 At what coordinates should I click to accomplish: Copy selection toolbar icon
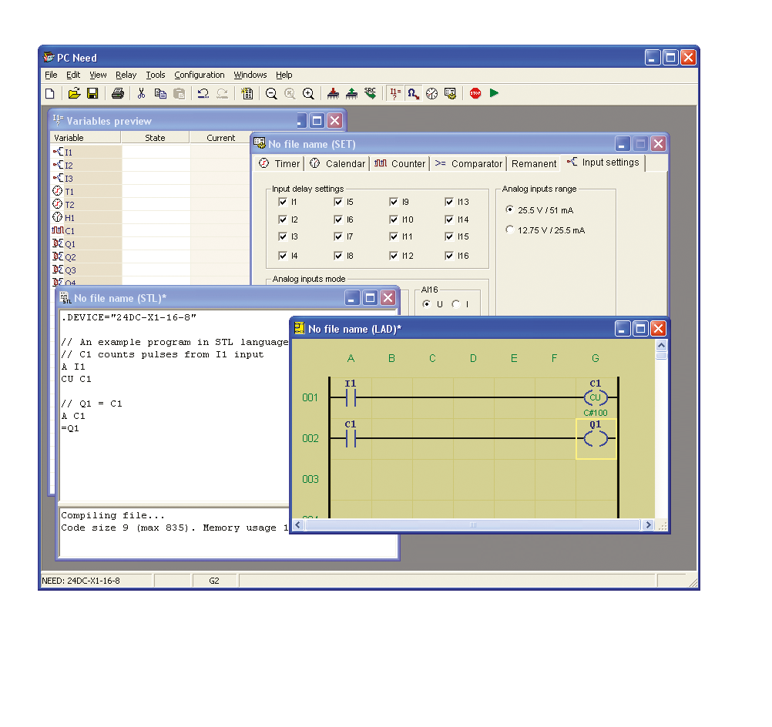pyautogui.click(x=160, y=93)
